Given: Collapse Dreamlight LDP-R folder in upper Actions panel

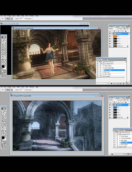Looking at the screenshot, I should [x=102, y=64].
